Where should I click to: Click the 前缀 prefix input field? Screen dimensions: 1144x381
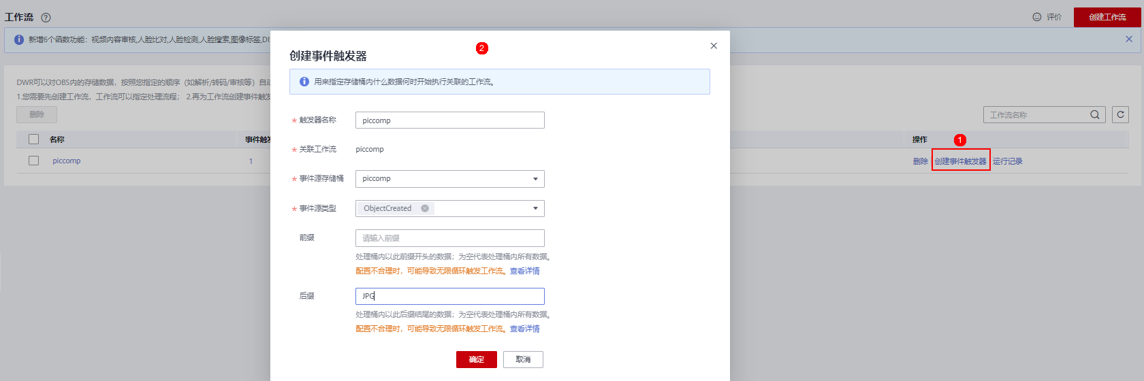(450, 238)
